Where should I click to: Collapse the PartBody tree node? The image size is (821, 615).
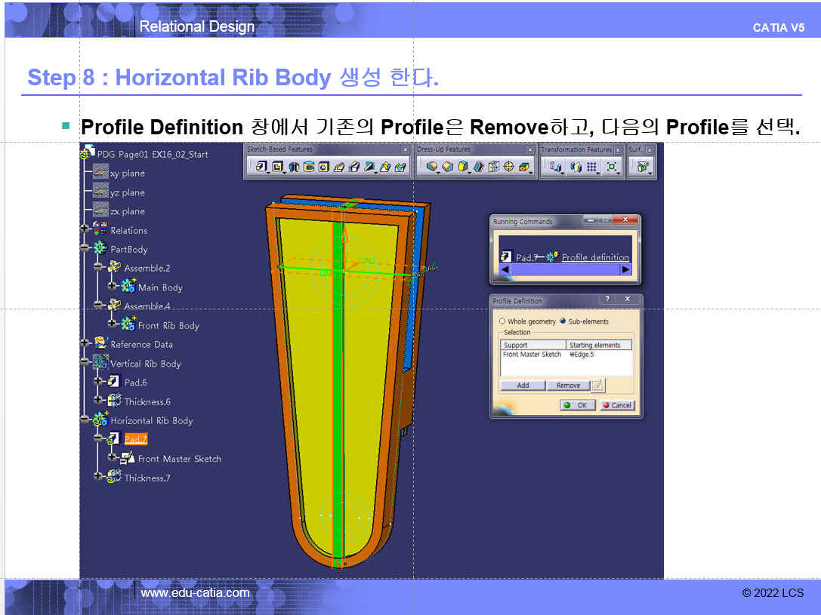point(85,249)
